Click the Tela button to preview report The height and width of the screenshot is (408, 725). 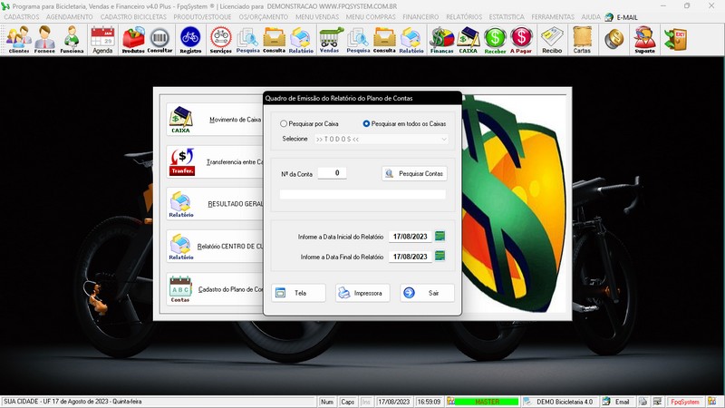[x=298, y=293]
